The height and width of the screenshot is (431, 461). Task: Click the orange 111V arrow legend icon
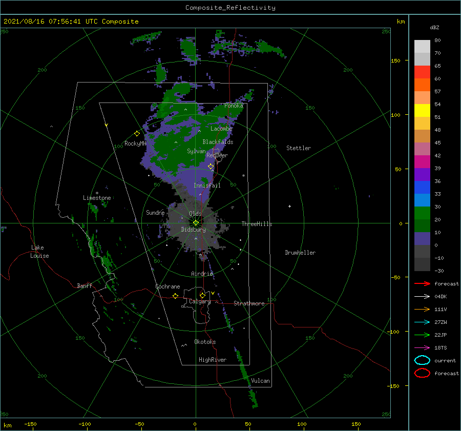[422, 309]
